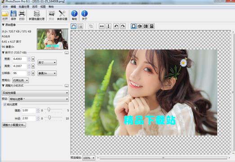235x162 pixels.
Task: Increase height with the 高度 stepper
Action: click(29, 65)
